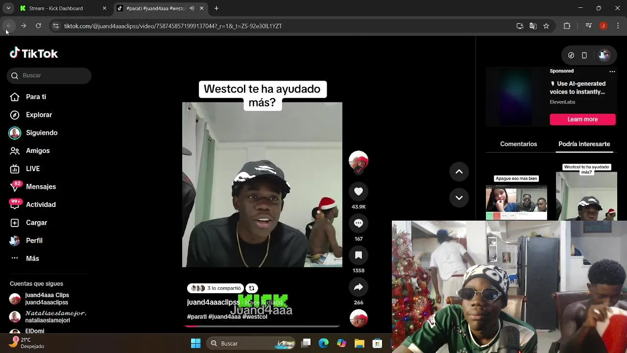
Task: Go to previous video with up chevron
Action: pos(459,172)
